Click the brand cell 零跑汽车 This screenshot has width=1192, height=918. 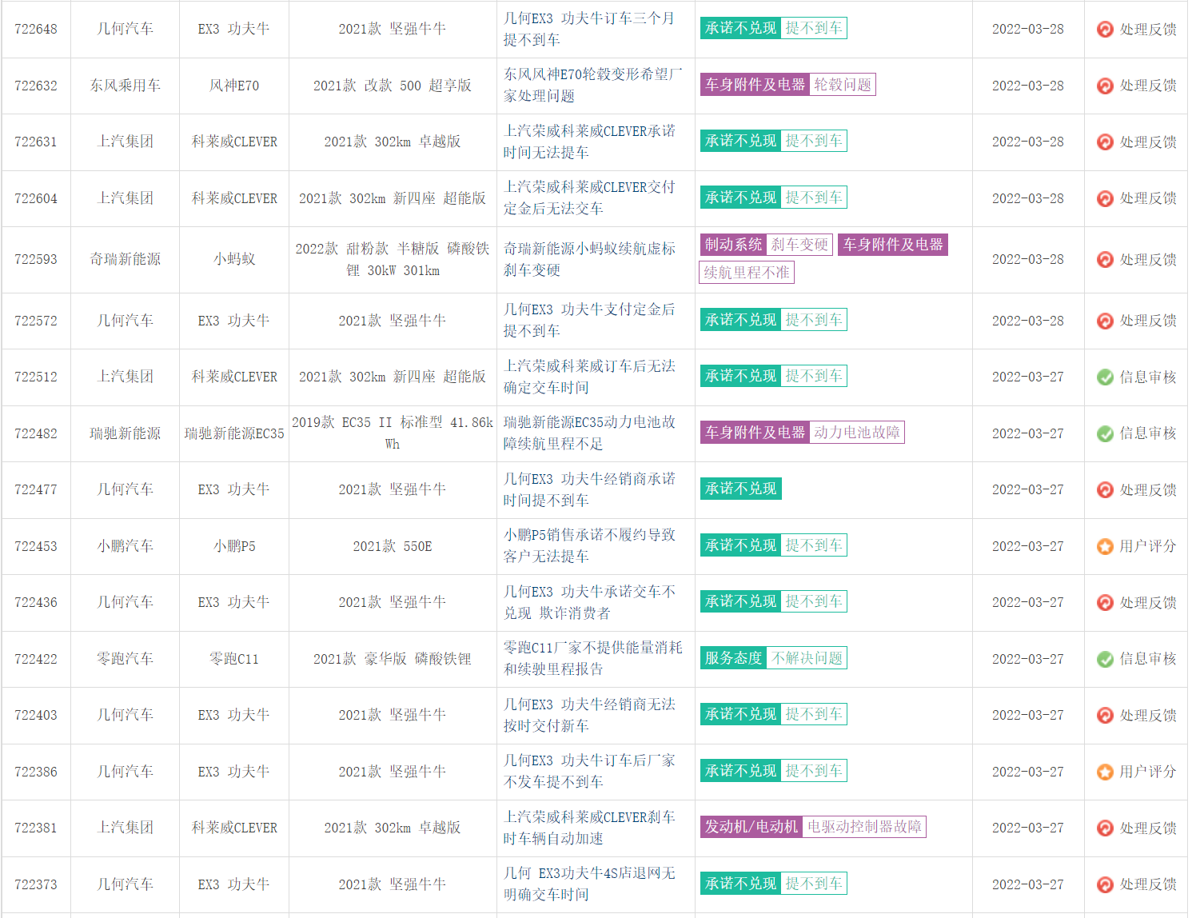click(125, 659)
